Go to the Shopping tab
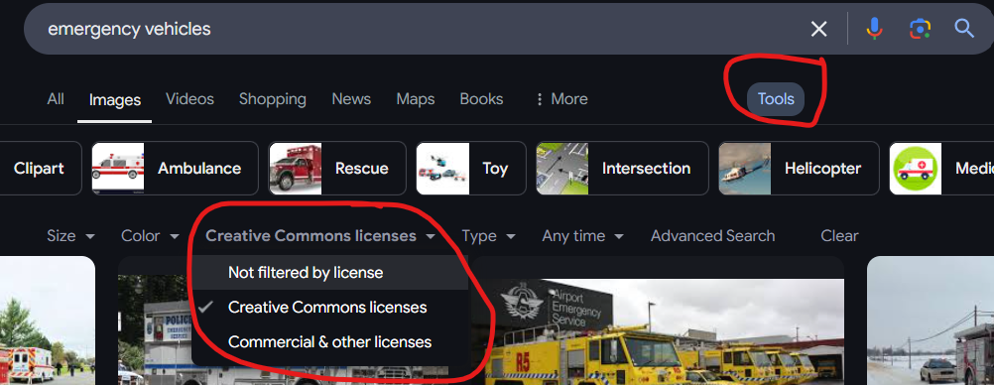 [273, 99]
